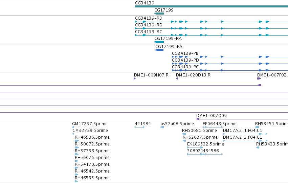Click the RH46535.5prime EST arrow
Screen dimensions: 288x183
pyautogui.click(x=76, y=181)
